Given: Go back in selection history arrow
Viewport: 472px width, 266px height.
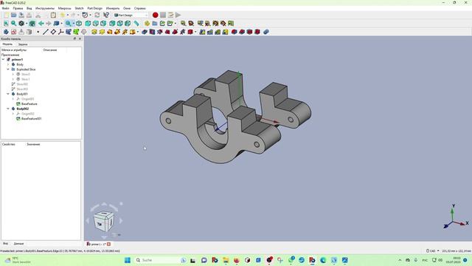Looking at the screenshot, I should coord(41,23).
